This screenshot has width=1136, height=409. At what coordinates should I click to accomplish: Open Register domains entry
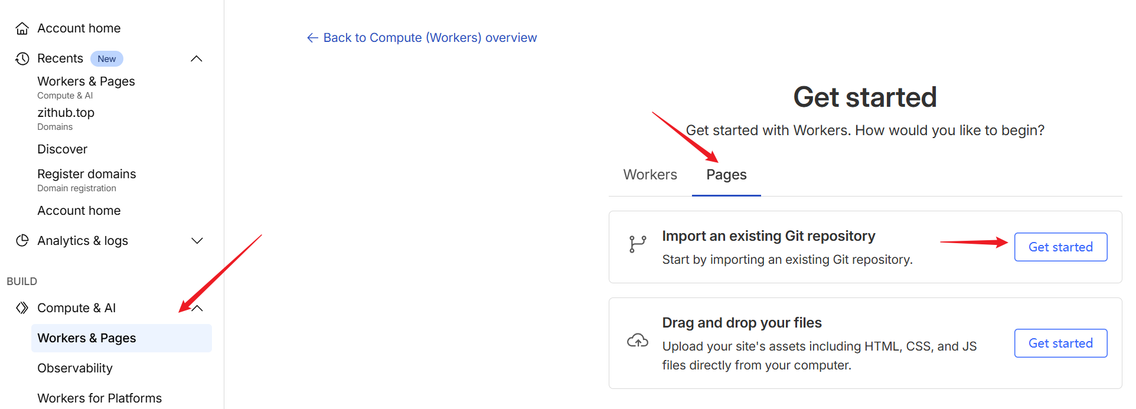tap(87, 180)
